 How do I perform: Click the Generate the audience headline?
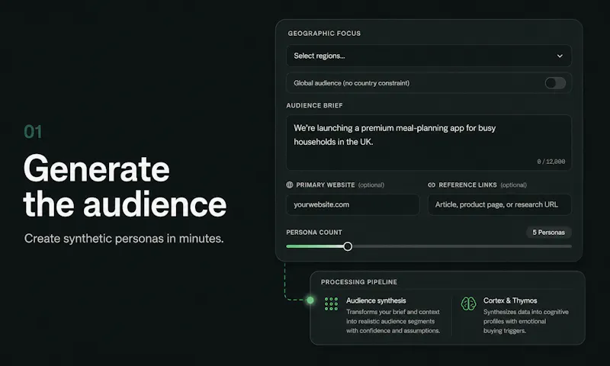[x=125, y=186]
